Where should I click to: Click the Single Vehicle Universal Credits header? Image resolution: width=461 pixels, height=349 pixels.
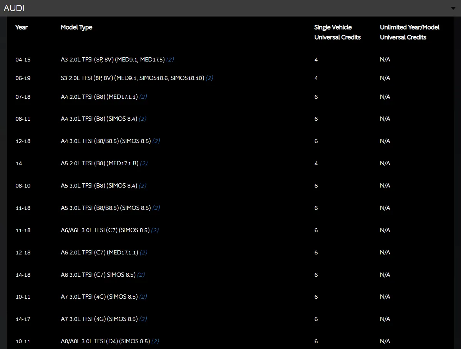[x=337, y=32]
